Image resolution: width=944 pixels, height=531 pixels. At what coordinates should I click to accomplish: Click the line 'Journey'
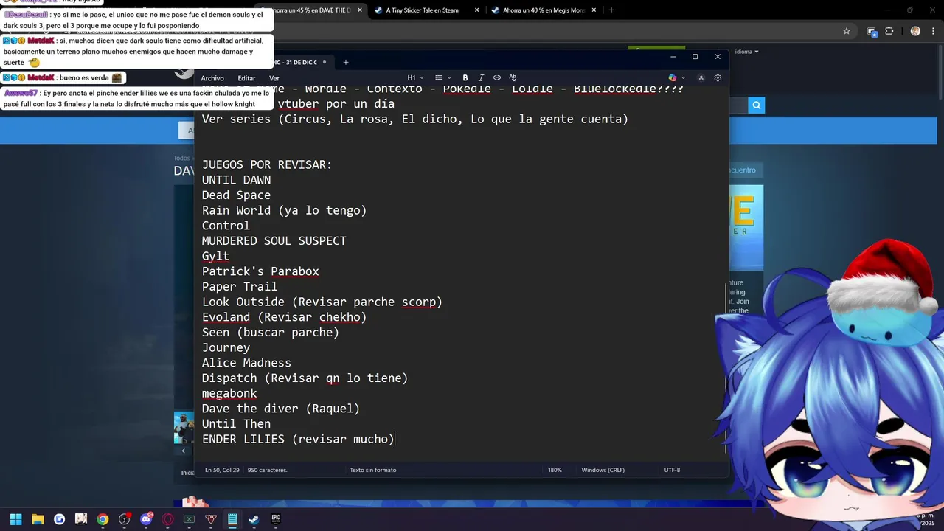[226, 347]
